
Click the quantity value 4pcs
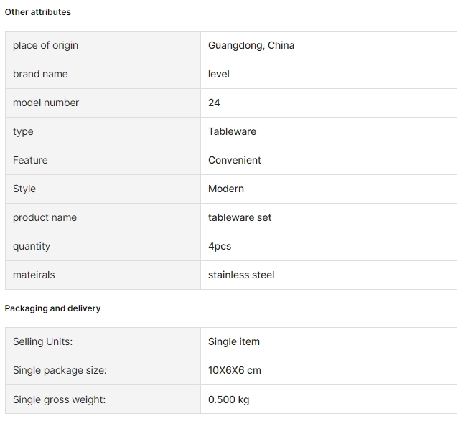tap(220, 246)
